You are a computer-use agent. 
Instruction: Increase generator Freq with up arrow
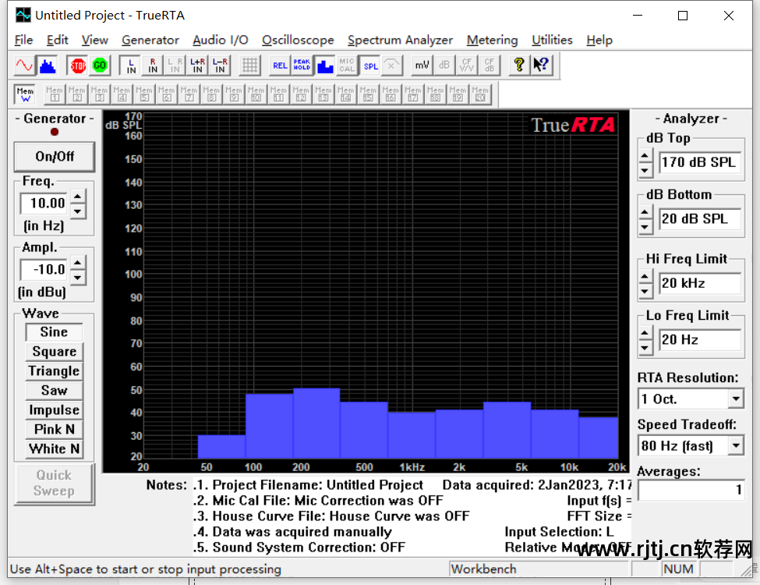[x=77, y=197]
